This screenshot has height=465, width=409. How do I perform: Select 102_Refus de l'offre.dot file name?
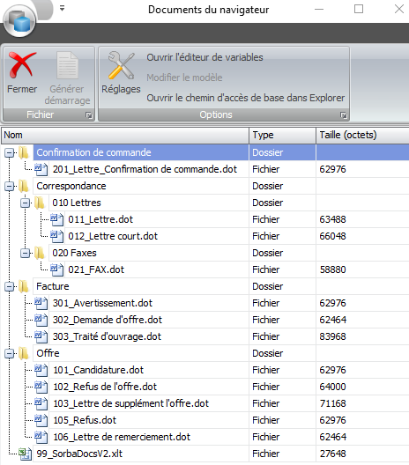click(105, 387)
